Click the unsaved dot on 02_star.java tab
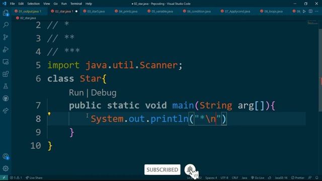 [76, 11]
